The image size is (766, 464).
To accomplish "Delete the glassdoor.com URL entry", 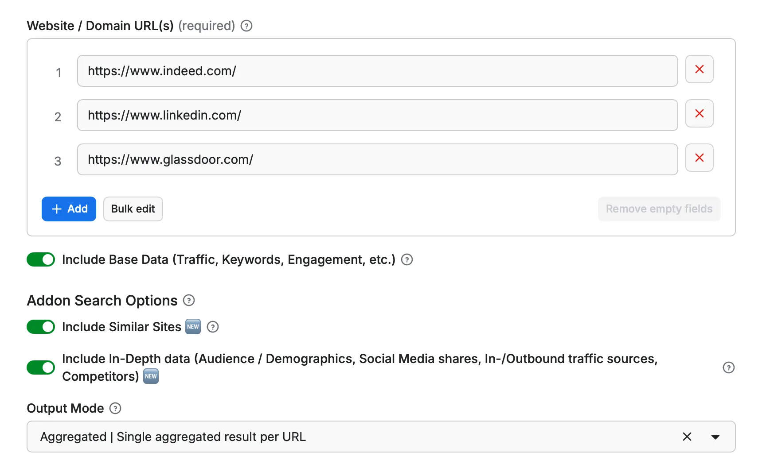I will click(699, 158).
